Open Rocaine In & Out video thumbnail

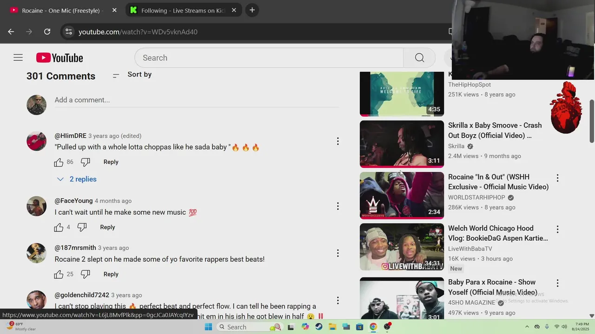click(402, 195)
